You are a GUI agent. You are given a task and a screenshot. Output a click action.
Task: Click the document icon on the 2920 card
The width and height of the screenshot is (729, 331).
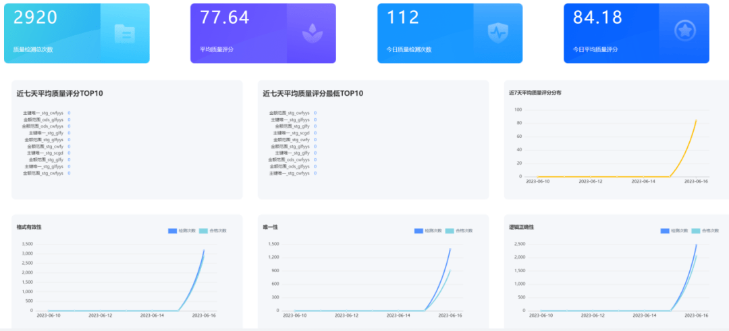coord(125,34)
